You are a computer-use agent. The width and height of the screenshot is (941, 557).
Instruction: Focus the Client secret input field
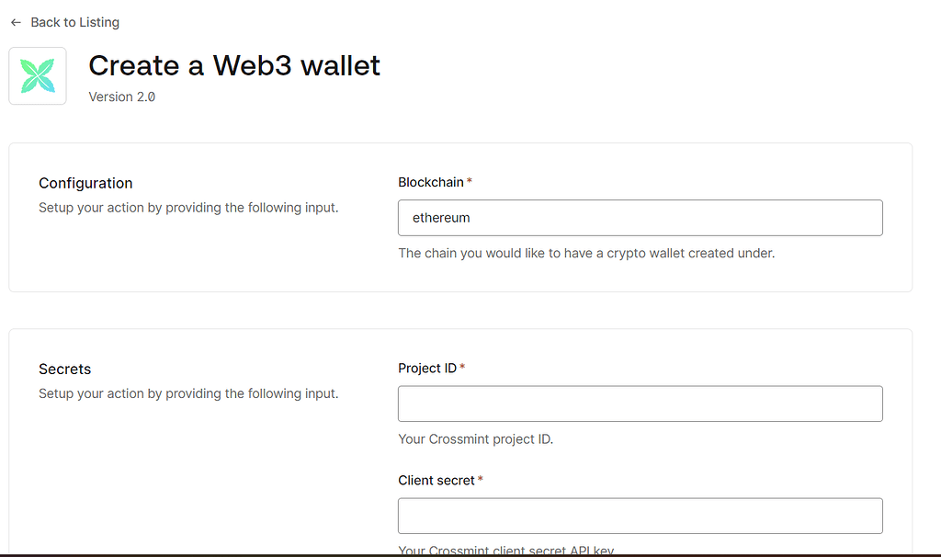640,516
